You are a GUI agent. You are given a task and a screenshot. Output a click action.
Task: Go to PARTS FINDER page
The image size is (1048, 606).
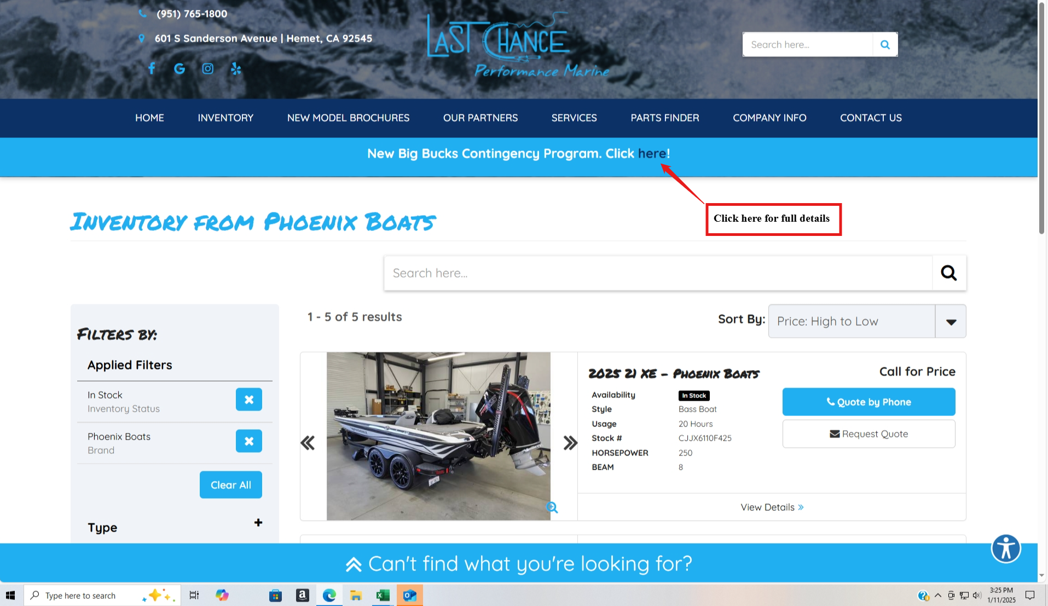664,118
